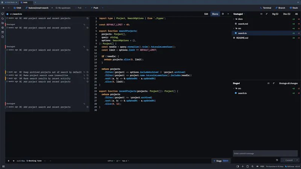
Task: Click Unstage all changes
Action: pos(288,83)
